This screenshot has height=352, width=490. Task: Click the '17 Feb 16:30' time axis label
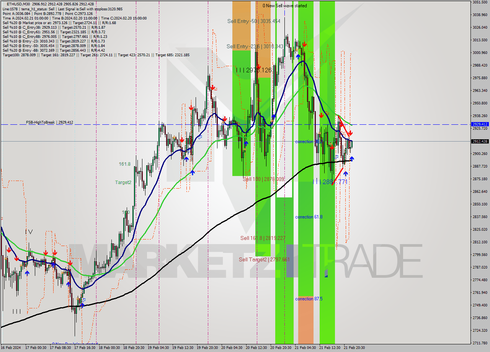coord(85,348)
